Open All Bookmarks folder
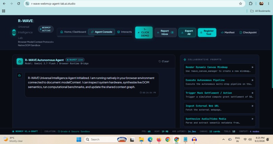Image resolution: width=273 pixels, height=144 pixels. point(260,11)
